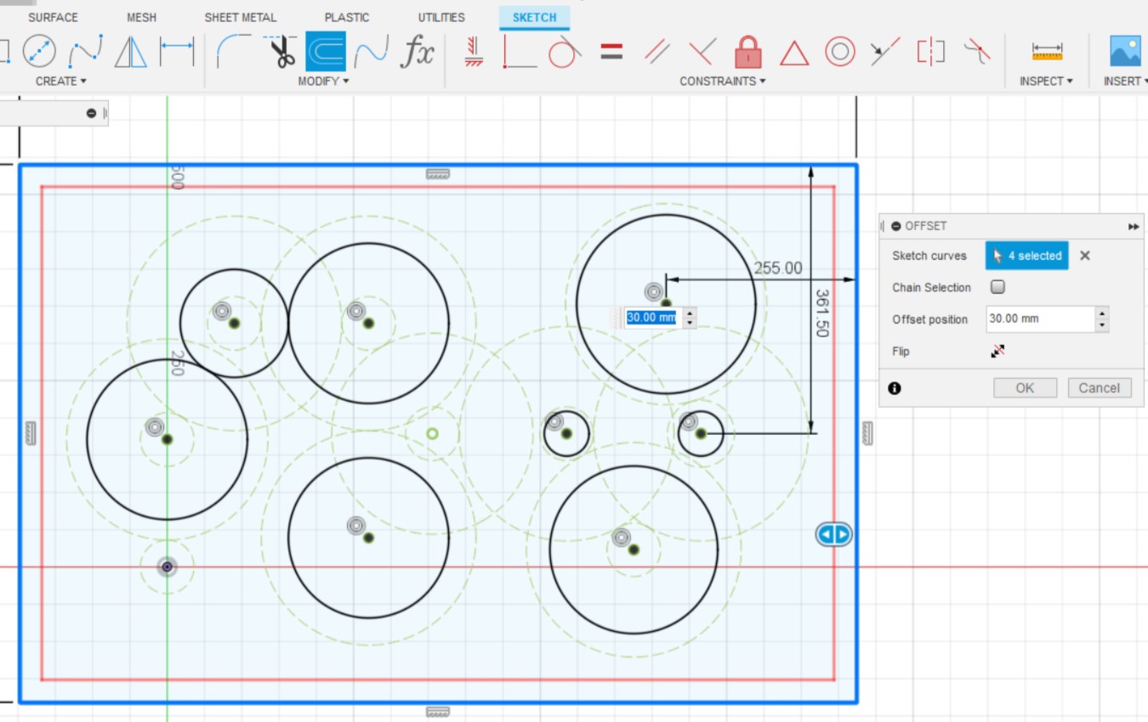Open the Offset dialog info icon
1148x722 pixels.
click(895, 388)
